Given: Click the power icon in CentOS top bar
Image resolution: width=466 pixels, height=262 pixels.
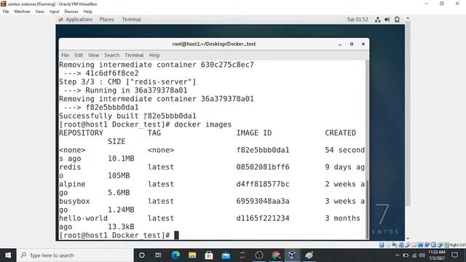Looking at the screenshot, I should click(397, 20).
